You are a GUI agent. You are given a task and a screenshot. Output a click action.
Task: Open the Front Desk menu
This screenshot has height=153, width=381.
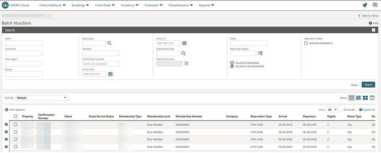pyautogui.click(x=105, y=5)
